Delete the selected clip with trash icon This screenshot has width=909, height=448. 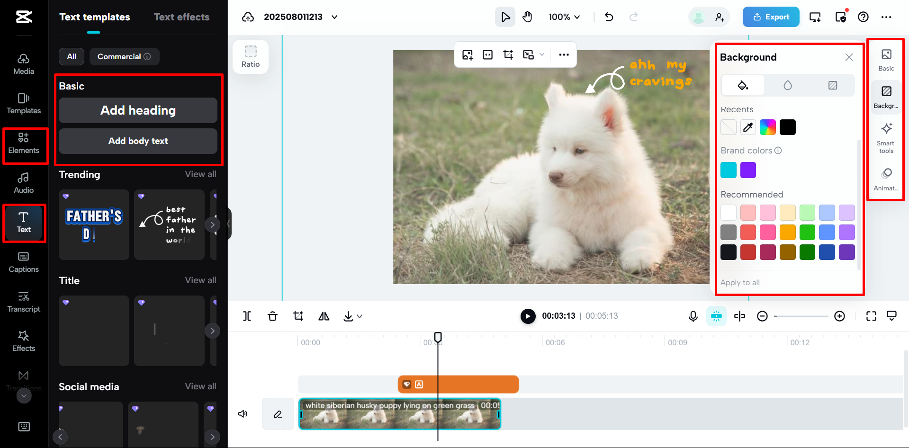click(272, 316)
